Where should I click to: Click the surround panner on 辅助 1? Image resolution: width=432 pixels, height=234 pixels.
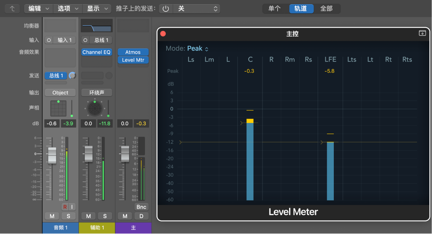click(94, 108)
